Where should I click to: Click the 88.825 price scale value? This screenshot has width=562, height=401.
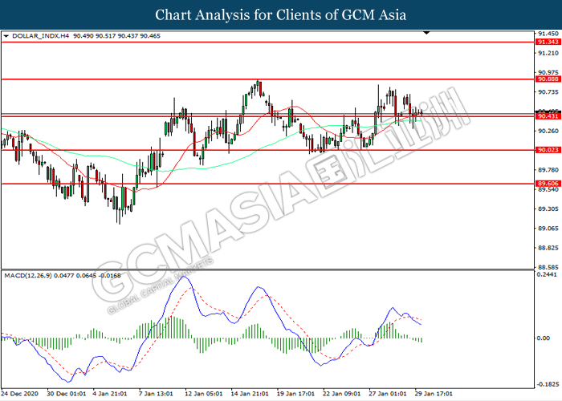548,248
